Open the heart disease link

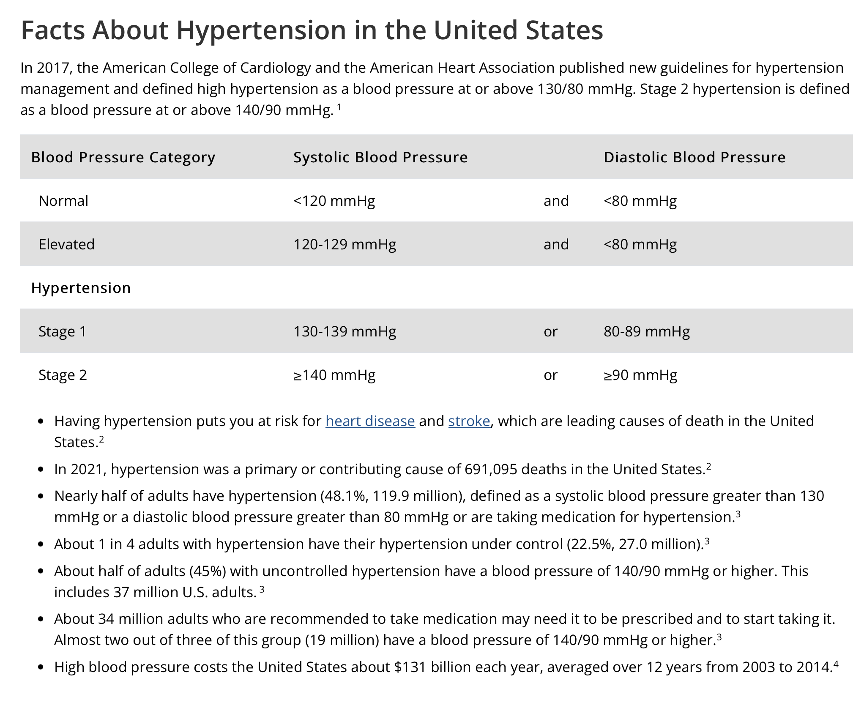[370, 421]
